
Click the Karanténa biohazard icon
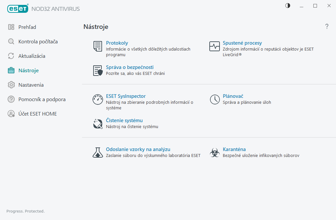click(215, 152)
